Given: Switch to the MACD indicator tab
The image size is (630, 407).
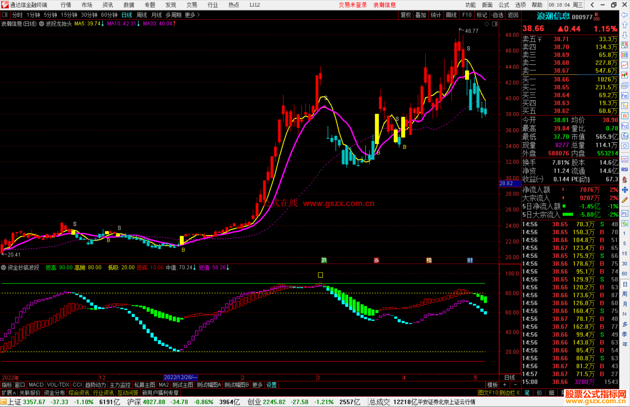Looking at the screenshot, I should pos(36,385).
